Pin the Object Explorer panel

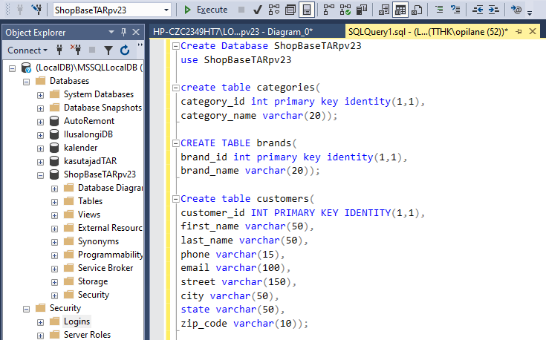tap(123, 33)
